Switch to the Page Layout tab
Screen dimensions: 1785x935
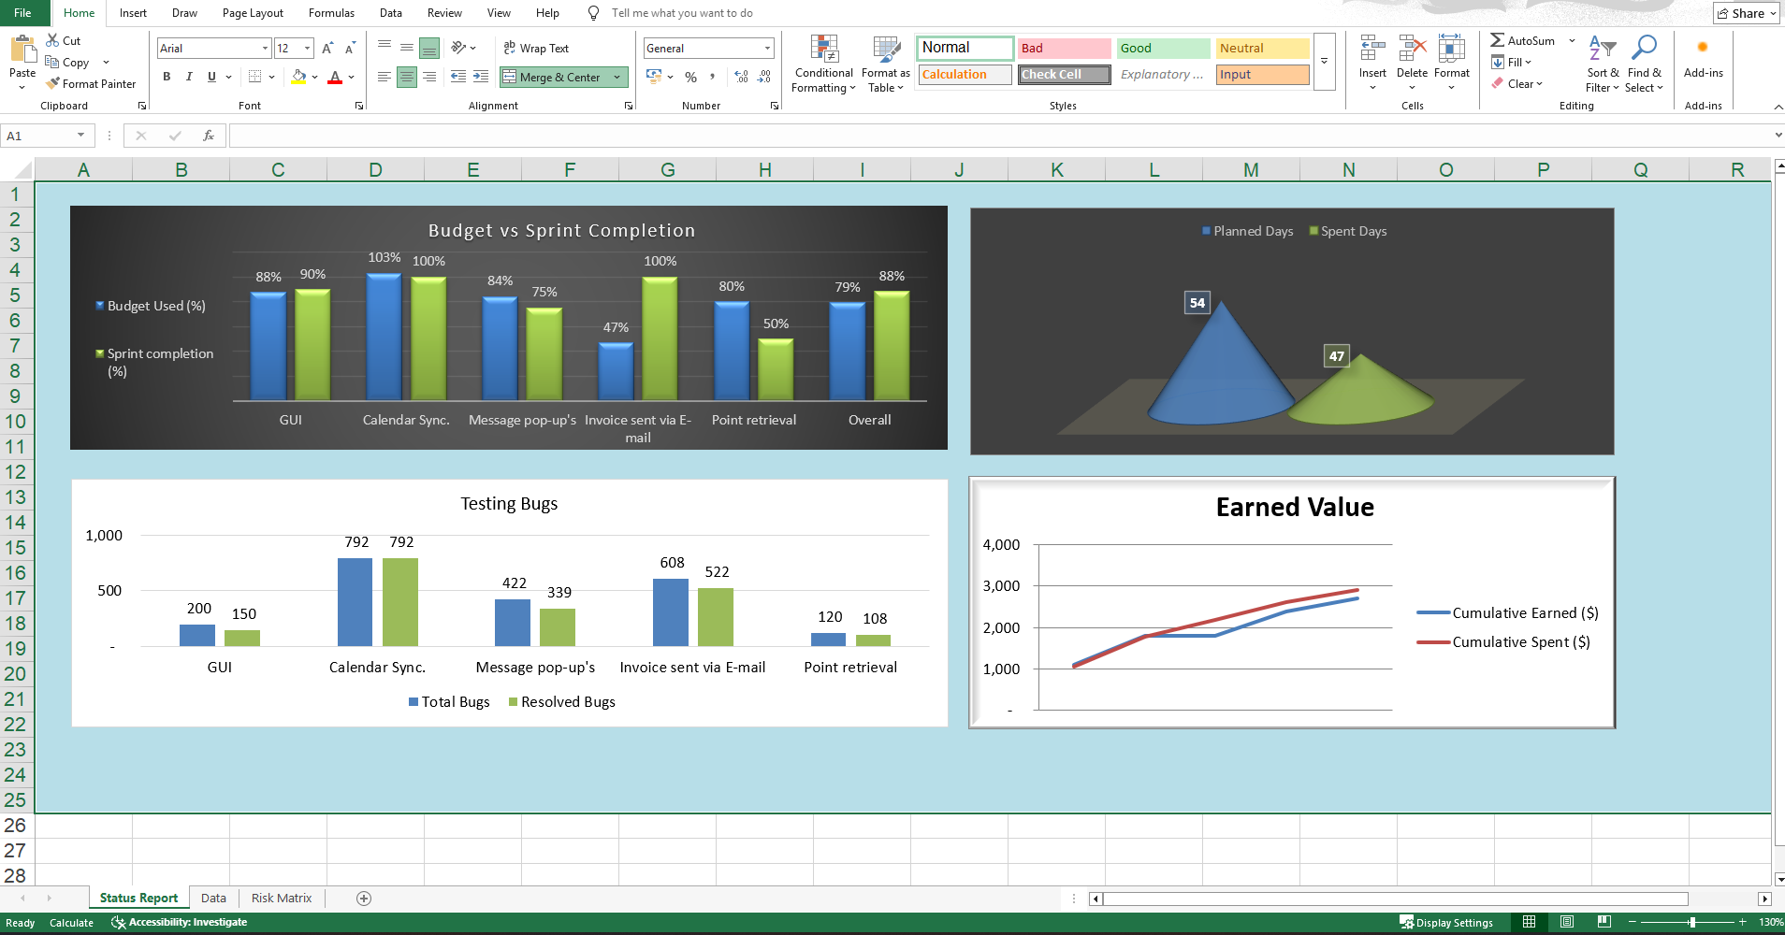(x=253, y=13)
